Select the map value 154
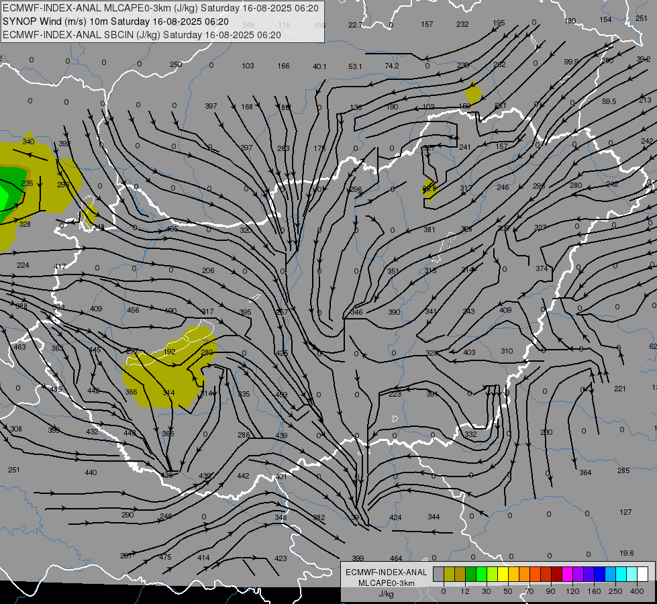 [605, 19]
